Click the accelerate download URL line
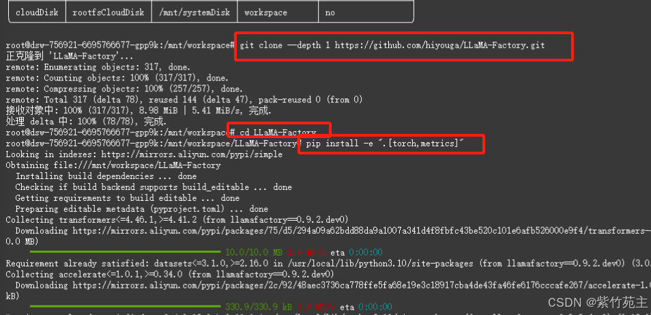Image resolution: width=651 pixels, height=315 pixels. click(x=333, y=285)
